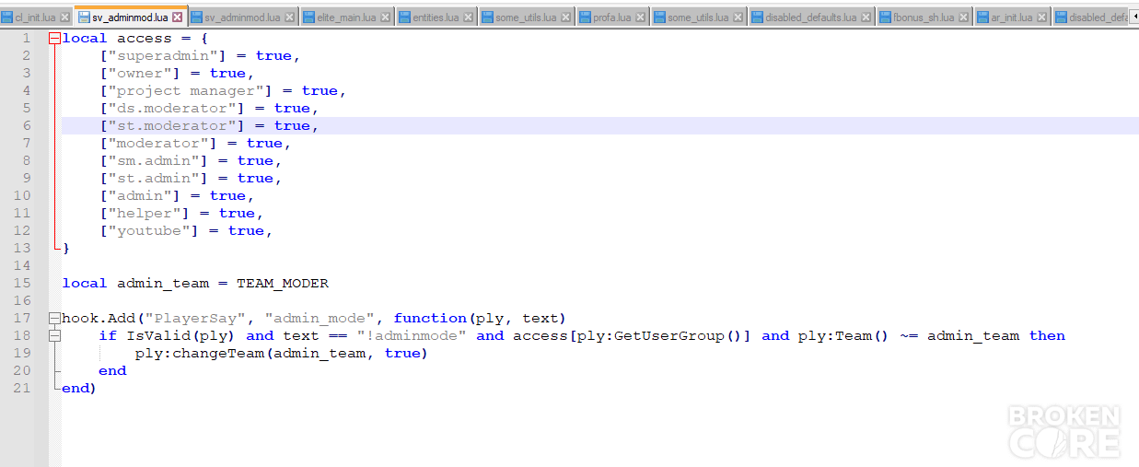Click TEAM_MODER on line 15
The height and width of the screenshot is (467, 1139).
[x=283, y=284]
